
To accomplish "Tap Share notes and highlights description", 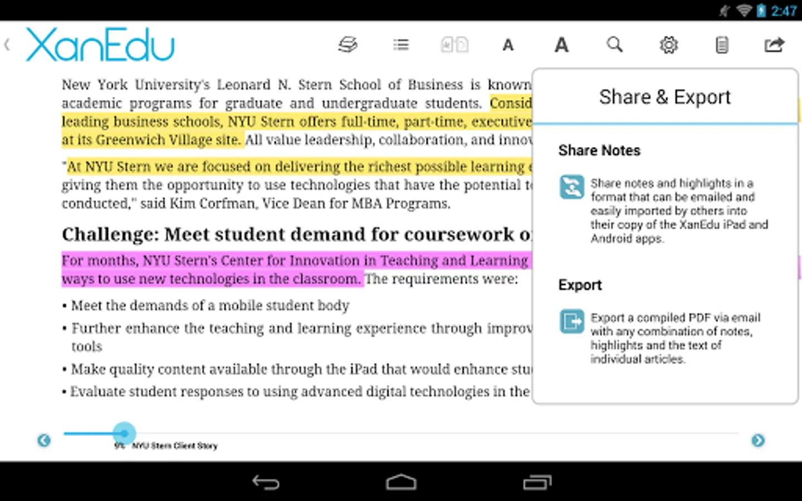I will click(679, 210).
